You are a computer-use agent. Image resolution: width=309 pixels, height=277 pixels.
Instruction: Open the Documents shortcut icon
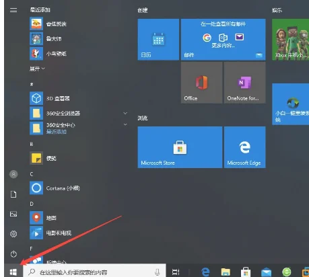13,194
